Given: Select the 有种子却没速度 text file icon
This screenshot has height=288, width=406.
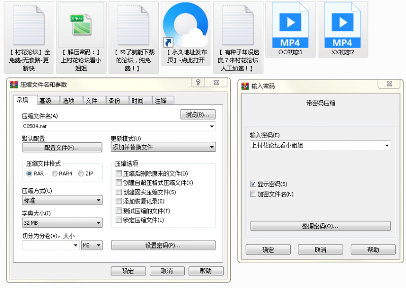Looking at the screenshot, I should pos(238,25).
